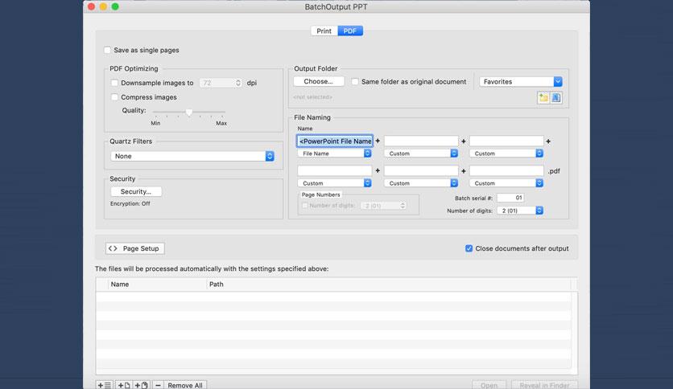Image resolution: width=673 pixels, height=389 pixels.
Task: Open the Custom dropdown under middle bottom-row name field
Action: pos(421,183)
